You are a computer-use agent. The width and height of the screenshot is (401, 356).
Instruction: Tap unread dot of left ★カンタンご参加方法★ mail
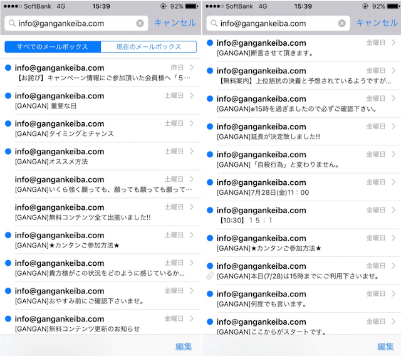tap(8, 235)
